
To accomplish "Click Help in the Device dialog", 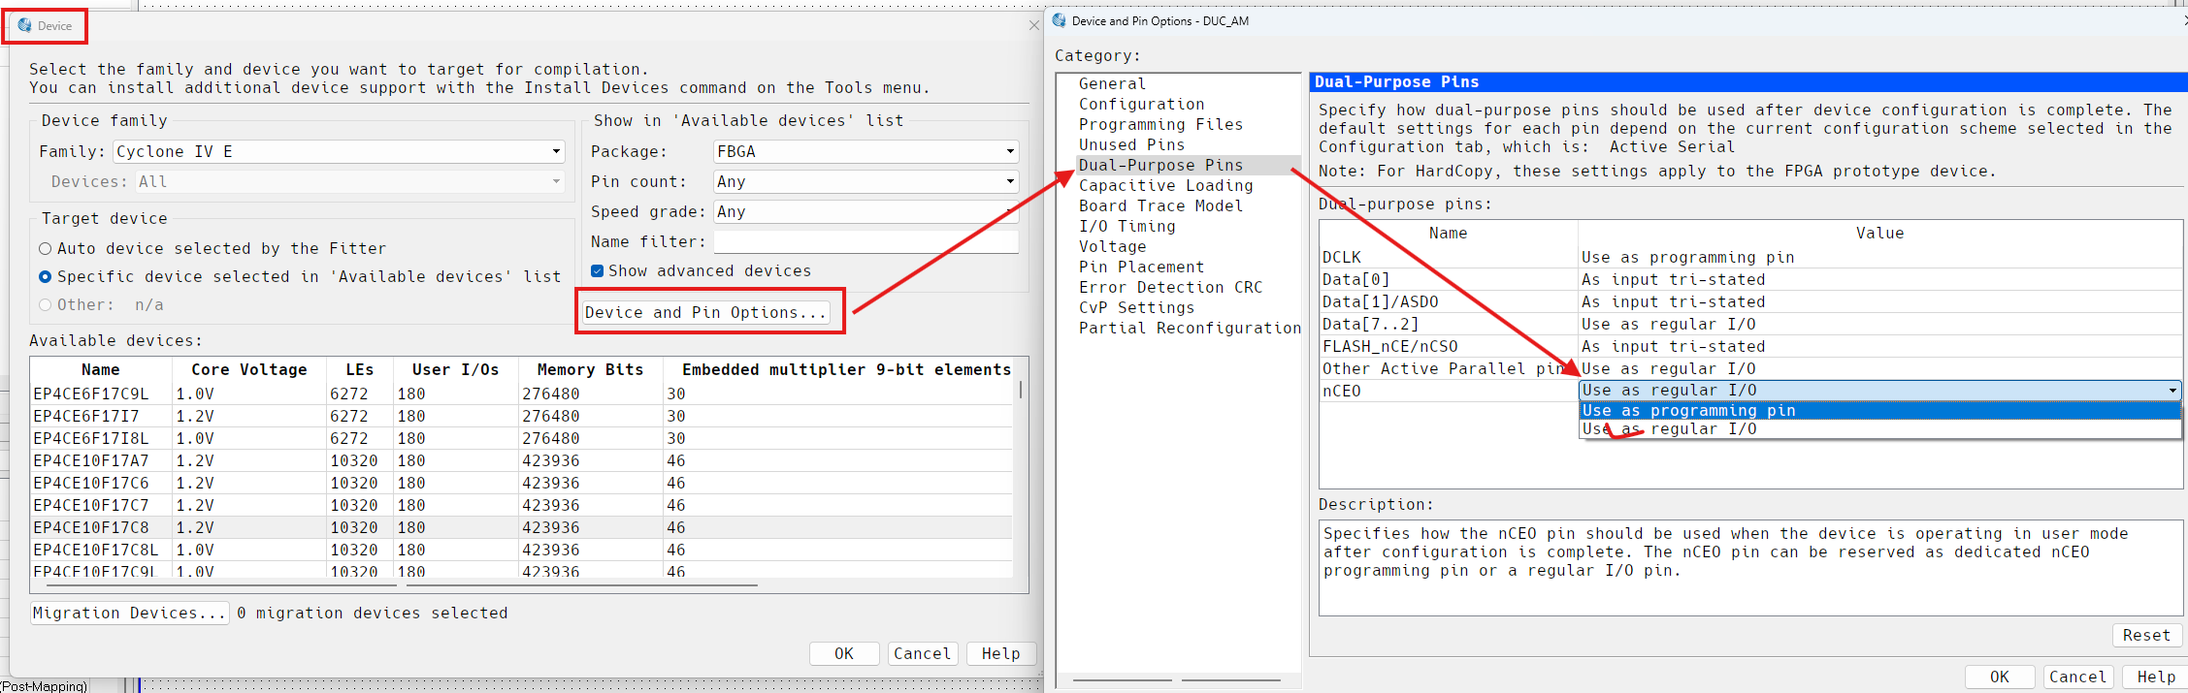I will pos(1000,654).
